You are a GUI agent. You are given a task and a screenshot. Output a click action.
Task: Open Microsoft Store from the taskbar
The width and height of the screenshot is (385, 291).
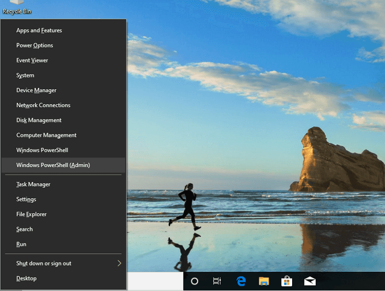point(287,281)
